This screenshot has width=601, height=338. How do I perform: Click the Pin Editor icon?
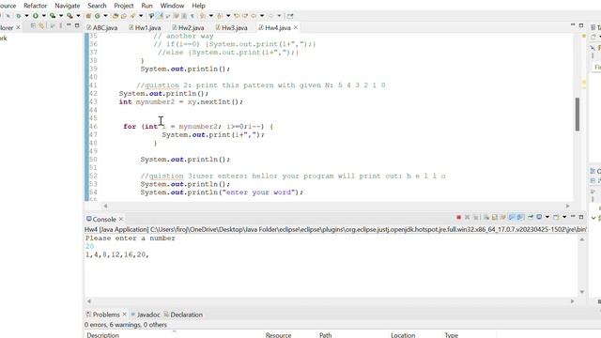point(290,16)
